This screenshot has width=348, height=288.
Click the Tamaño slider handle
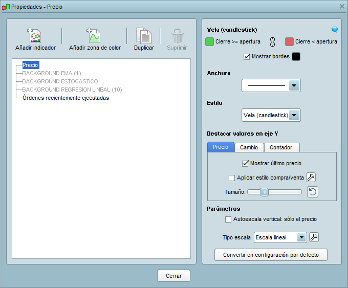click(264, 192)
